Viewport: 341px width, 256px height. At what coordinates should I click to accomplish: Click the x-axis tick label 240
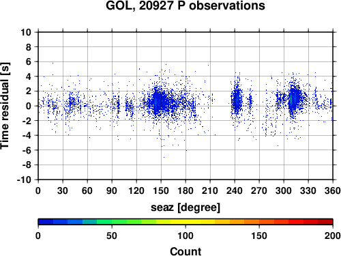click(235, 190)
